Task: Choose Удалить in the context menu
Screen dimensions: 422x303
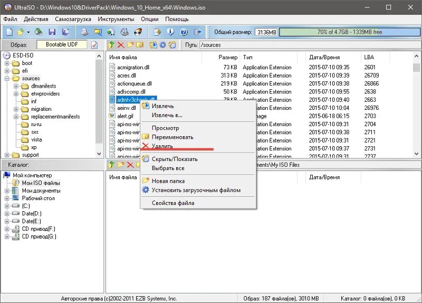Action: [198, 146]
